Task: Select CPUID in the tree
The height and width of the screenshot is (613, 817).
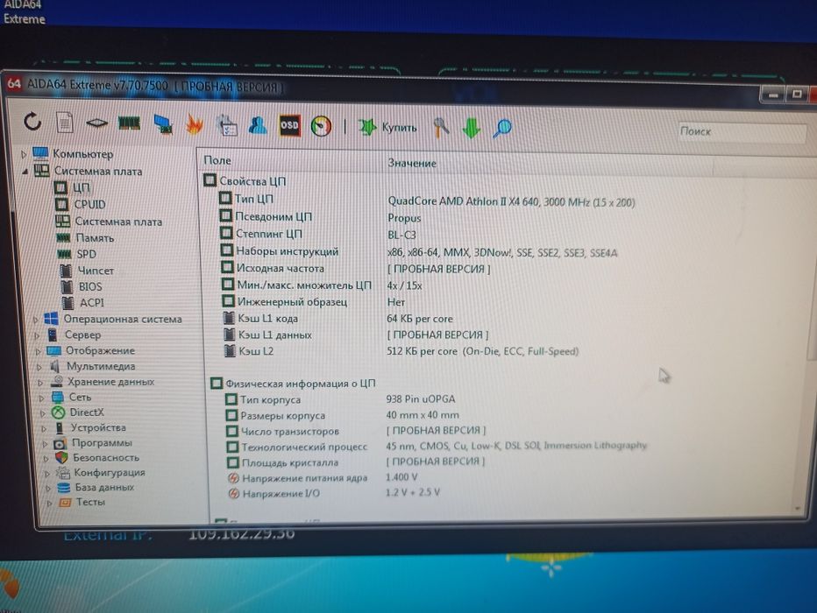Action: point(89,205)
